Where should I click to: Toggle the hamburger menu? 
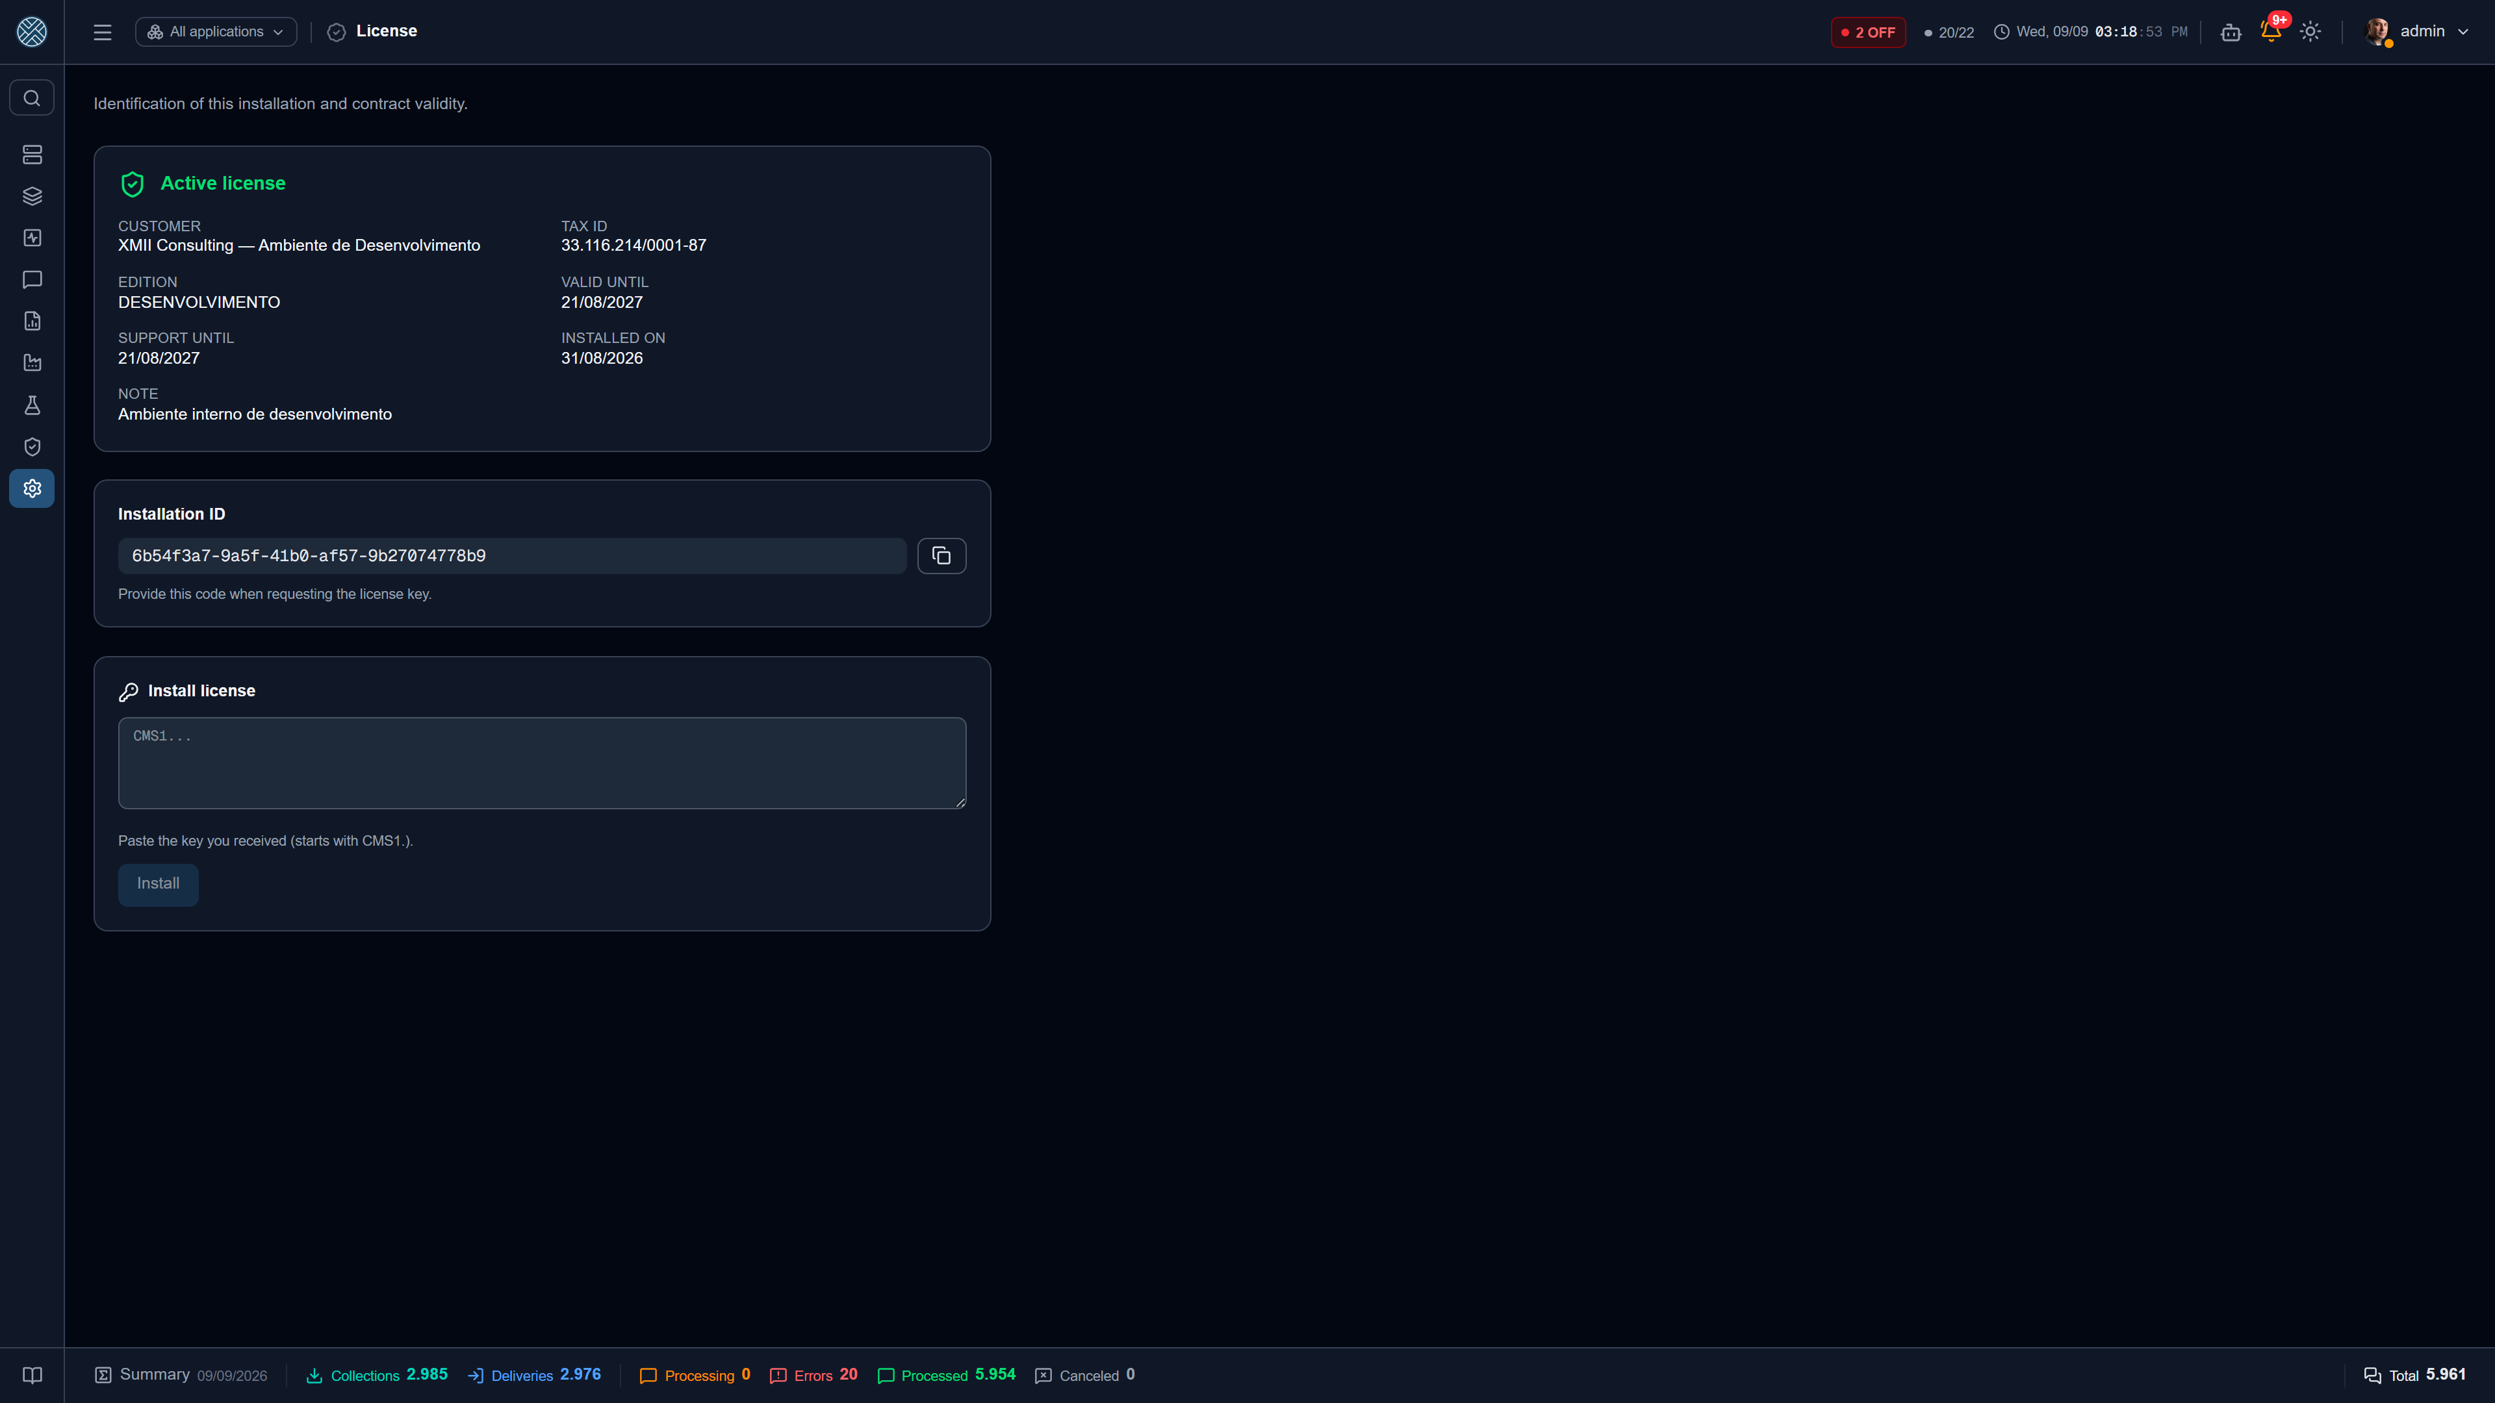tap(103, 32)
